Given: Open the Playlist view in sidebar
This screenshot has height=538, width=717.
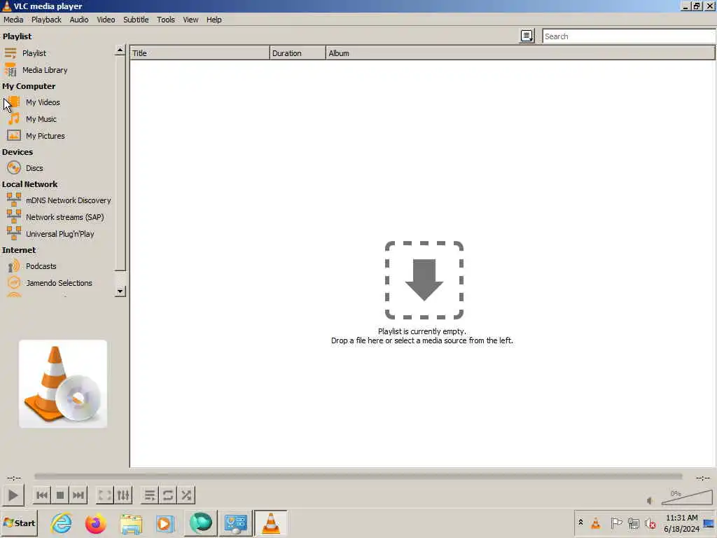Looking at the screenshot, I should (x=34, y=53).
